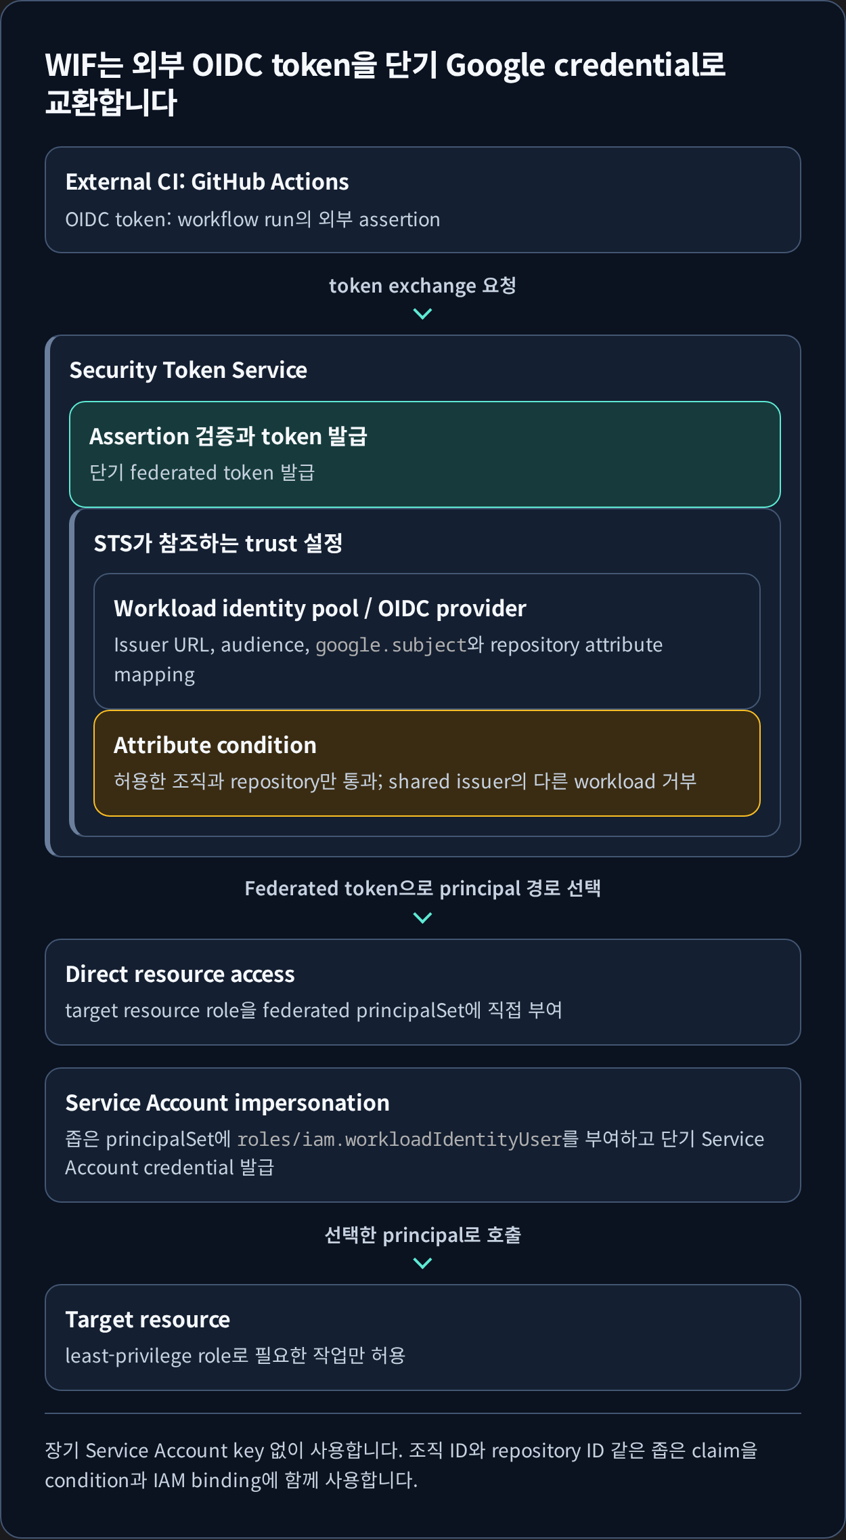Viewport: 846px width, 1540px height.
Task: Select the Attribute condition highlighted box
Action: [427, 763]
